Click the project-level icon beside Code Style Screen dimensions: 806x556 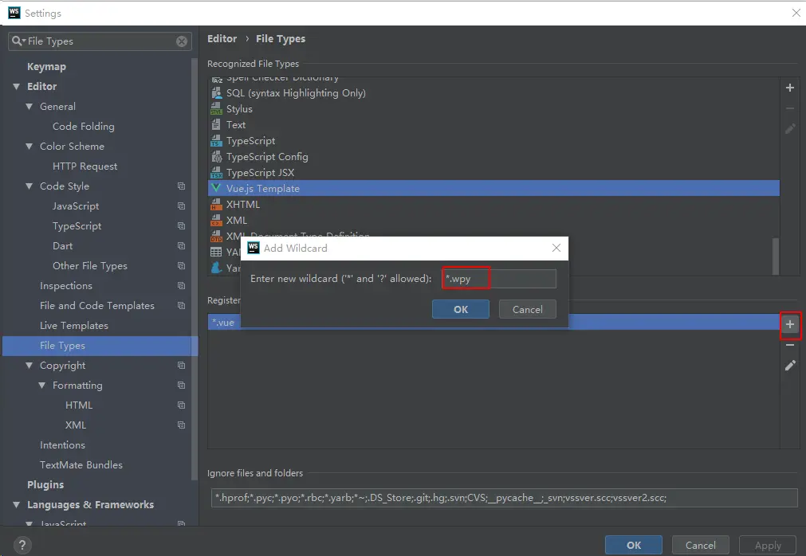click(182, 186)
